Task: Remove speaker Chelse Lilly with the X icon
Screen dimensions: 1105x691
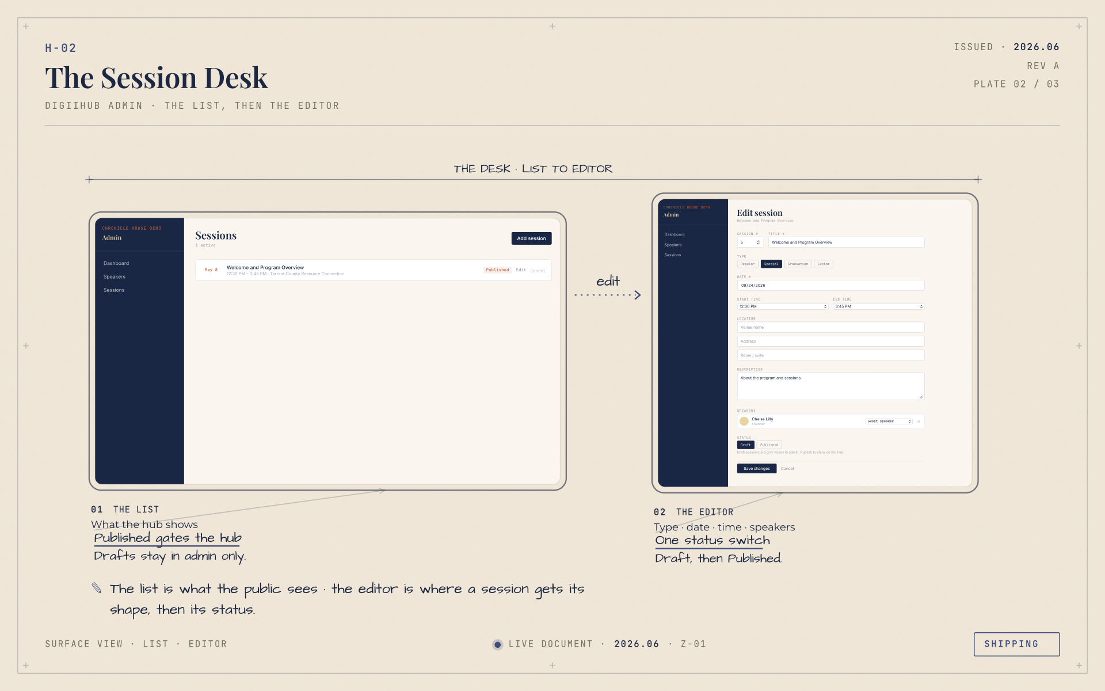Action: click(x=919, y=422)
